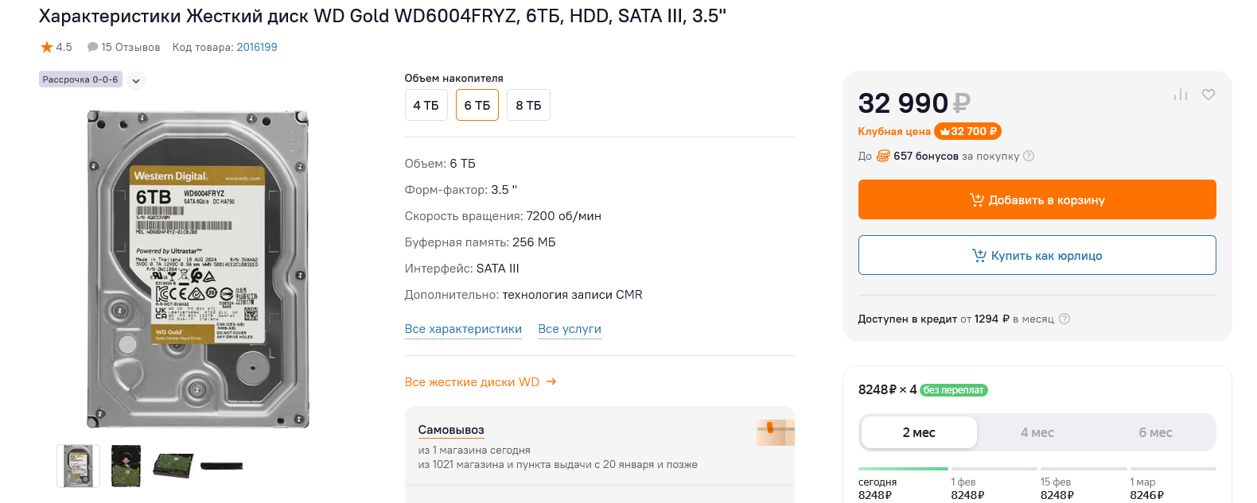The image size is (1257, 503).
Task: Switch installment plan to 4 мес
Action: click(x=1037, y=432)
